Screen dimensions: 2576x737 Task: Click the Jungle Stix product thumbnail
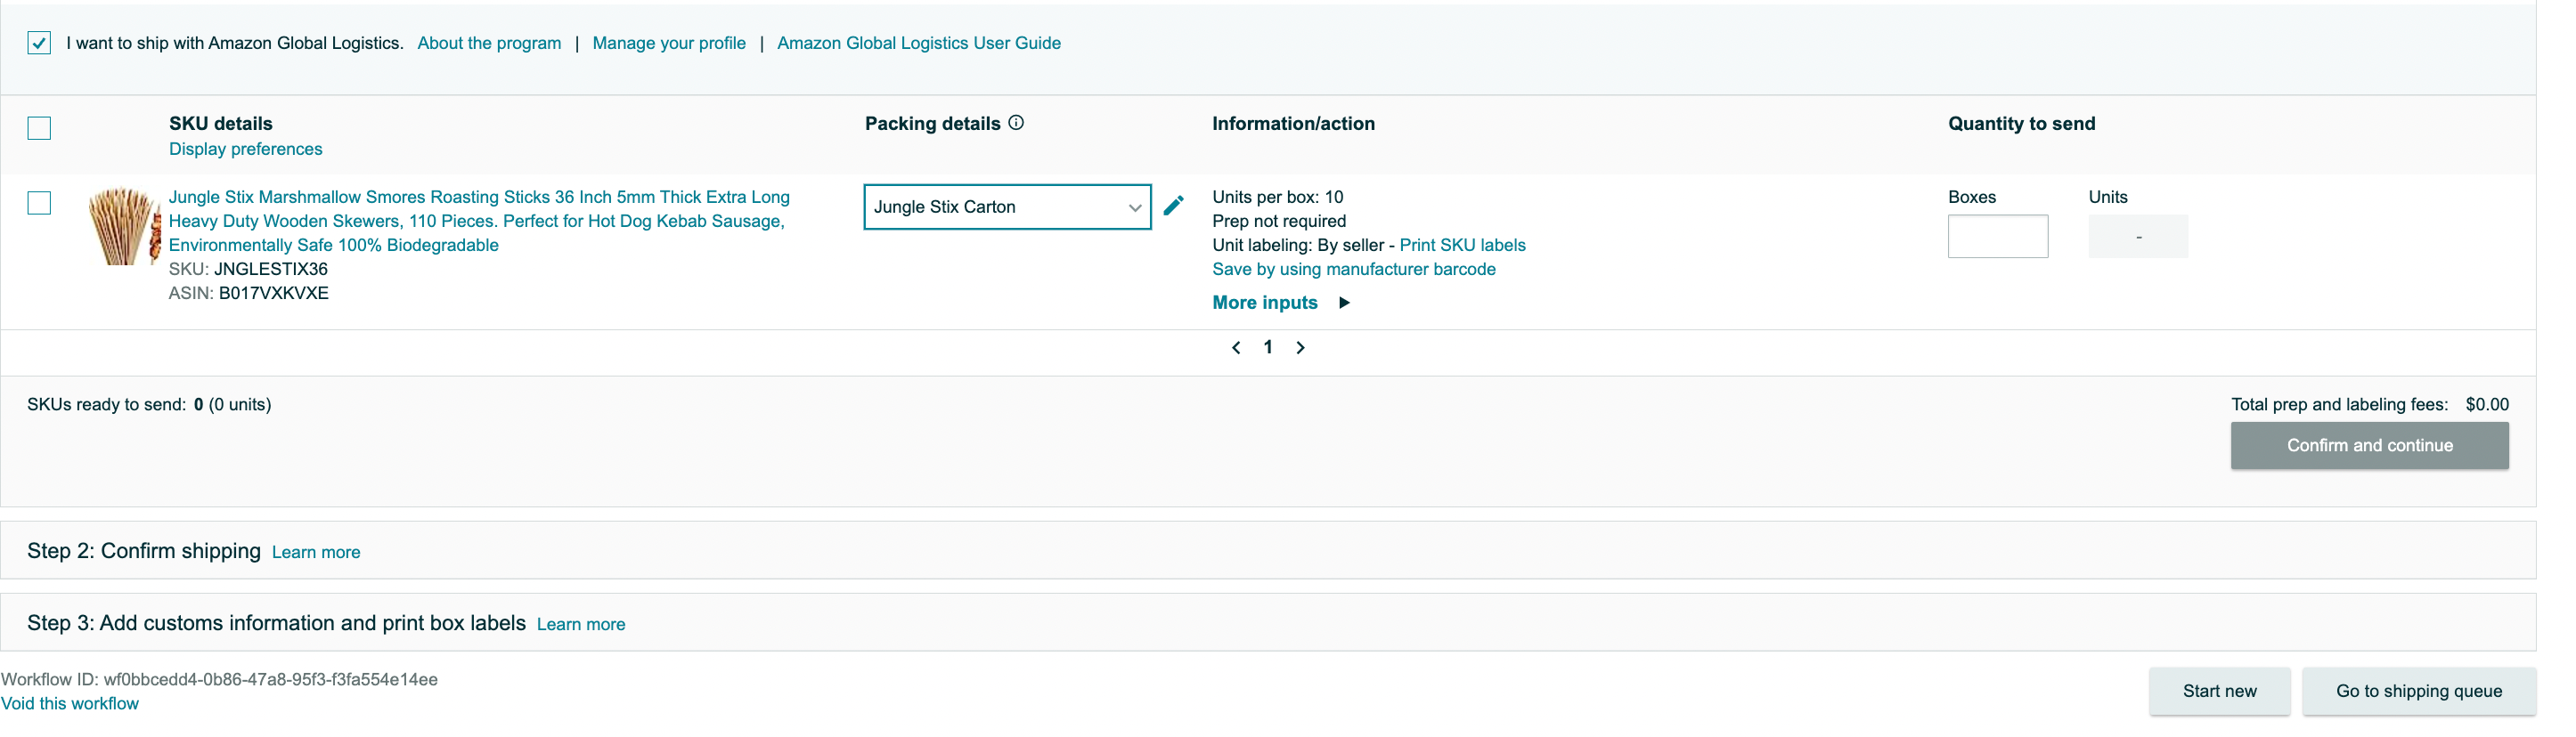(124, 227)
